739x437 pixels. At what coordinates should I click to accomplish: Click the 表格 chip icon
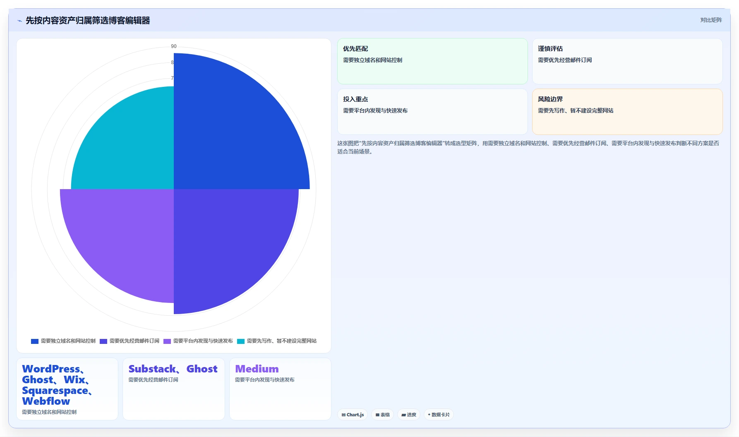pos(377,415)
